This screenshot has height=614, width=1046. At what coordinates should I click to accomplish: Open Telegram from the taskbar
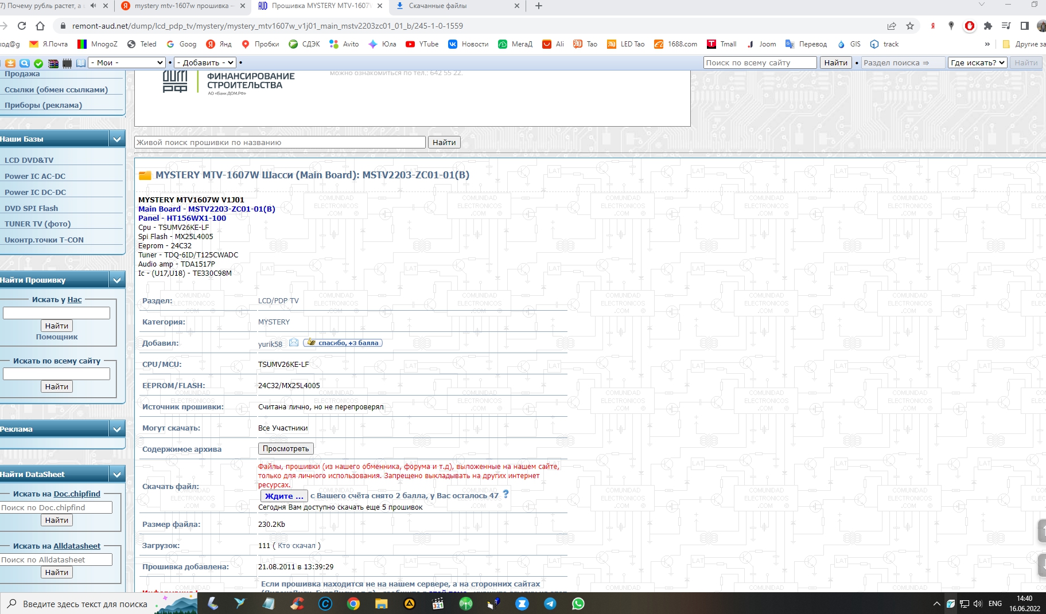coord(550,604)
